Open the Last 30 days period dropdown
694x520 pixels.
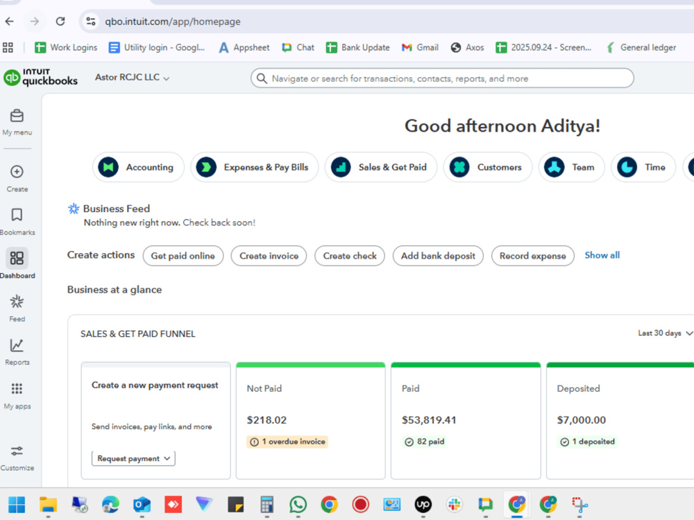click(665, 333)
